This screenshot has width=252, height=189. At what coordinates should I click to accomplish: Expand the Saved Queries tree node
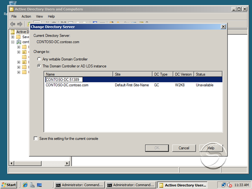coord(13,37)
